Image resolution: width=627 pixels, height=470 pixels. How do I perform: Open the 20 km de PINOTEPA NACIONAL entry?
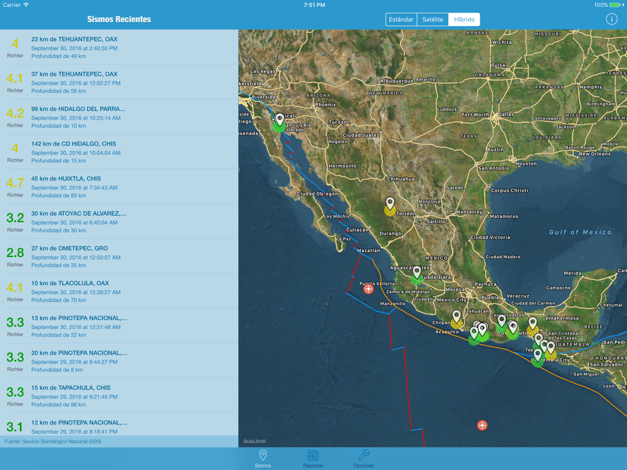119,361
